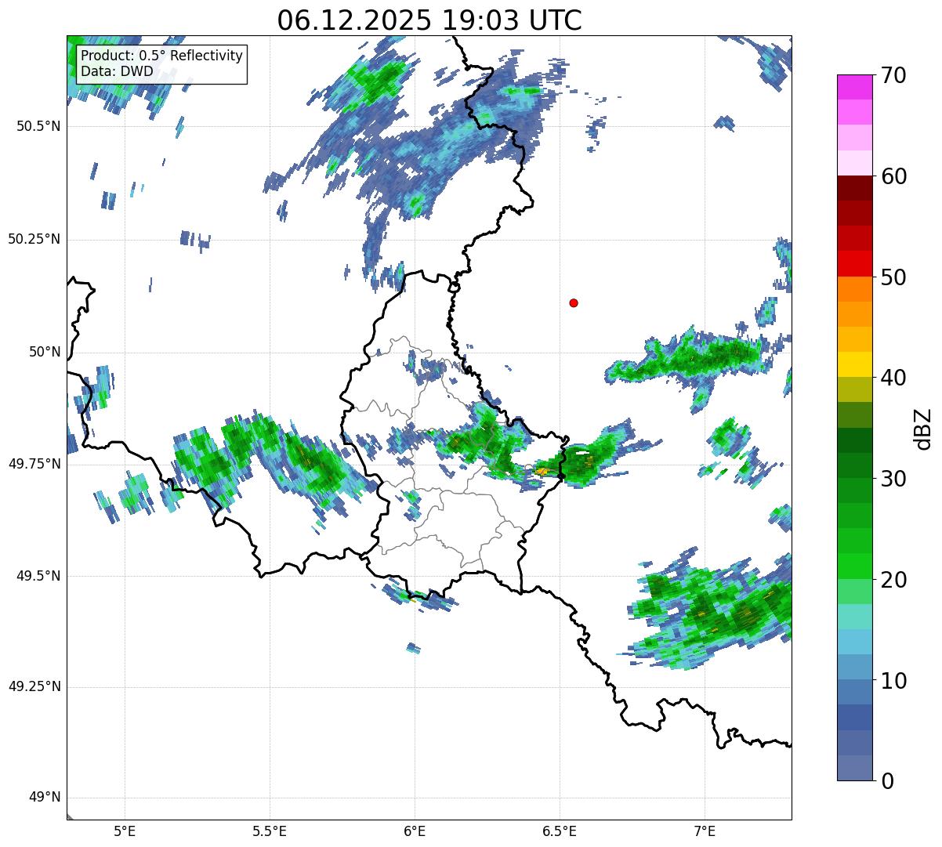Click the dark maroon swatch just below 60

point(855,188)
